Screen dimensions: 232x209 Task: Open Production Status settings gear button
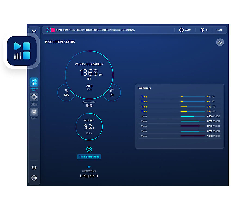(x=220, y=42)
